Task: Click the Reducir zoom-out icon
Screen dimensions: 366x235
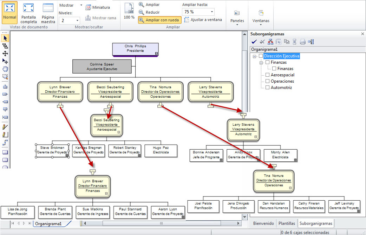Action: pos(141,12)
